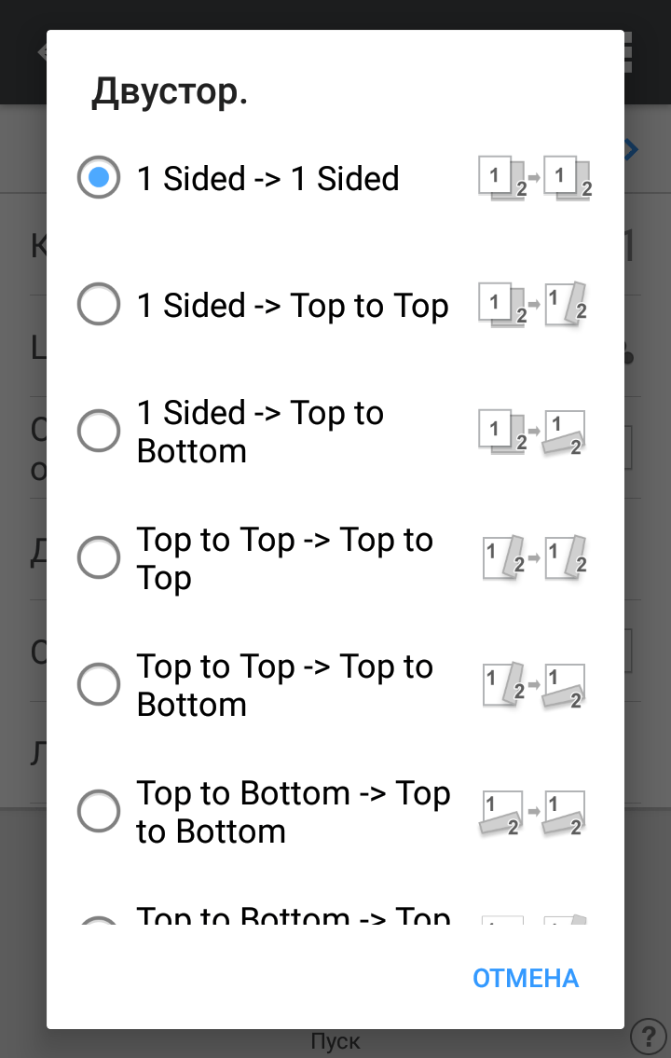Select the partially visible last radio option
Image resolution: width=671 pixels, height=1058 pixels.
tap(99, 921)
